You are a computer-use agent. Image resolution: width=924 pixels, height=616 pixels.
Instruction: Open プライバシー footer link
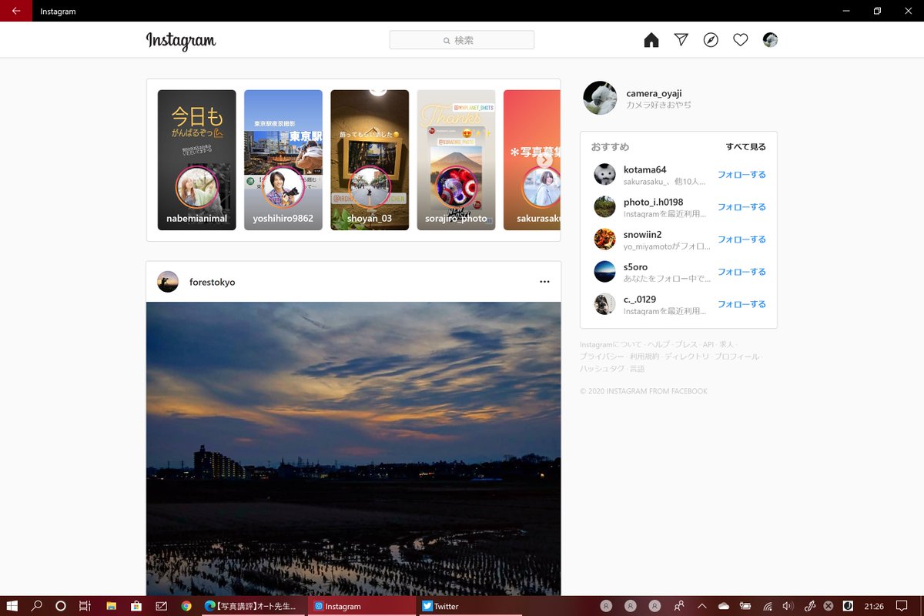pyautogui.click(x=602, y=357)
